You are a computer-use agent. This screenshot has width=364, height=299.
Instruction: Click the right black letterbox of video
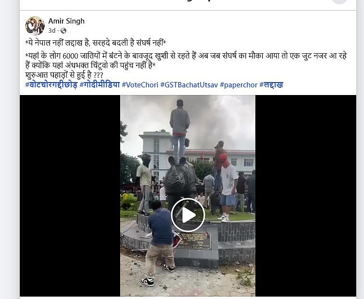click(306, 196)
